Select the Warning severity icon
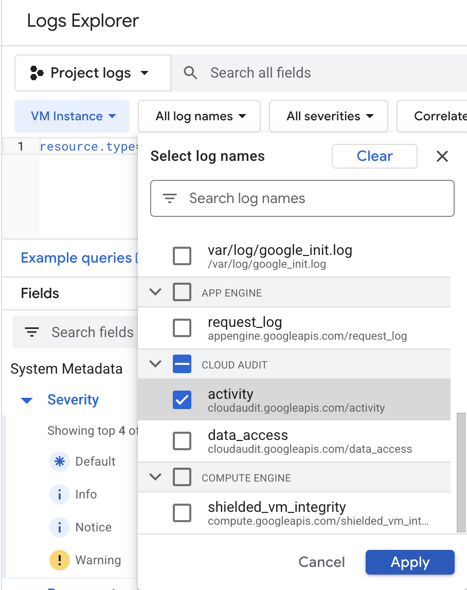467x590 pixels. click(x=60, y=560)
